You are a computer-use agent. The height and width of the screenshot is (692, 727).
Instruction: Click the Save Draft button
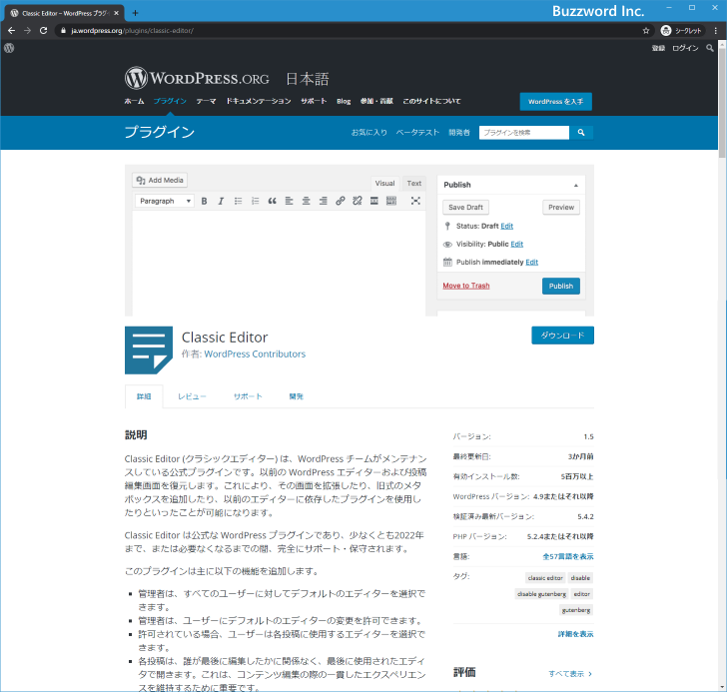pyautogui.click(x=465, y=207)
